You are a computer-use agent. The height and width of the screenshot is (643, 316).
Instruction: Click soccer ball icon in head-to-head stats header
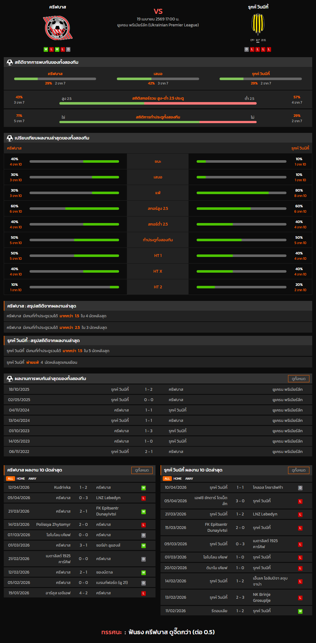pos(10,63)
